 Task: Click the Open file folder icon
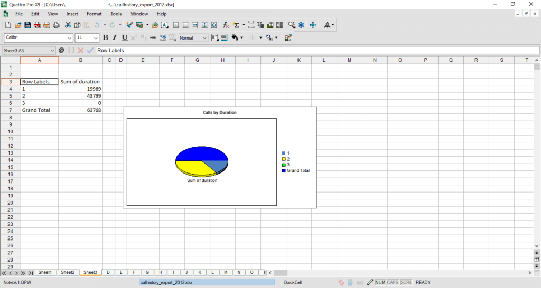point(18,25)
